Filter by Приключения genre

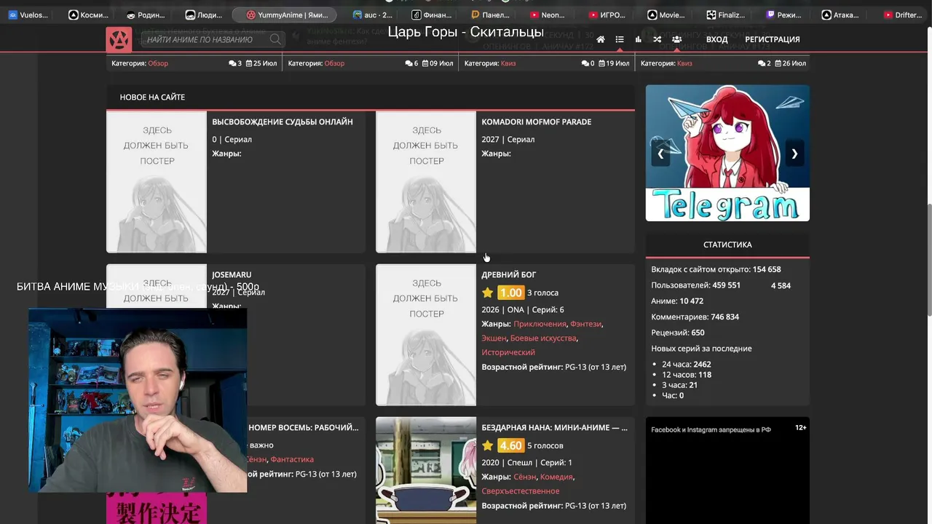pos(540,324)
